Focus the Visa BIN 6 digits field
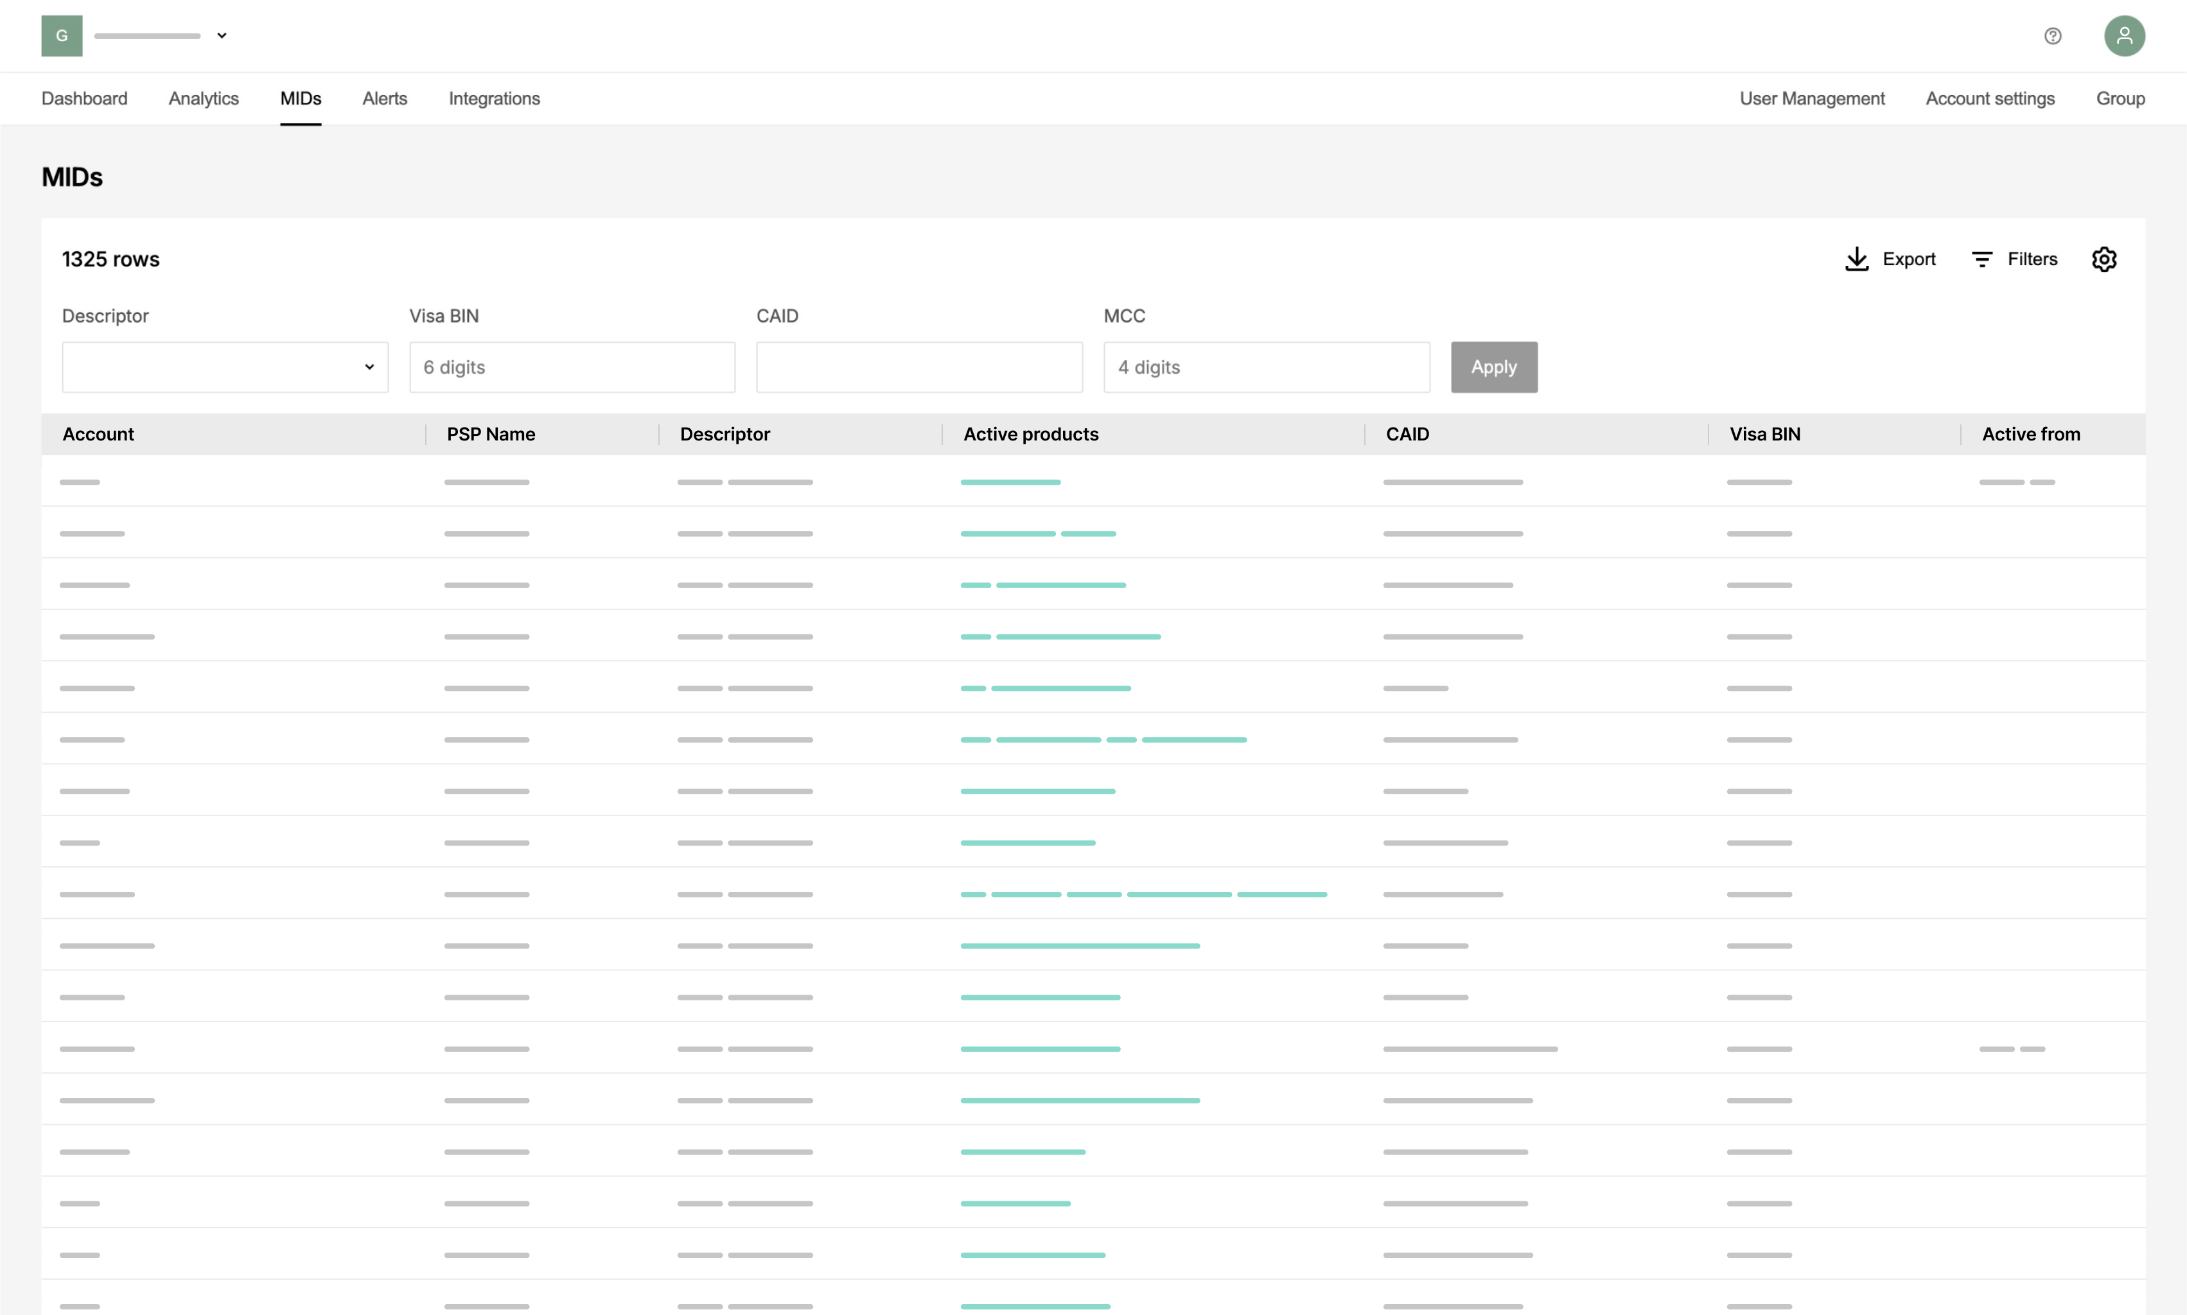This screenshot has height=1315, width=2187. point(572,367)
